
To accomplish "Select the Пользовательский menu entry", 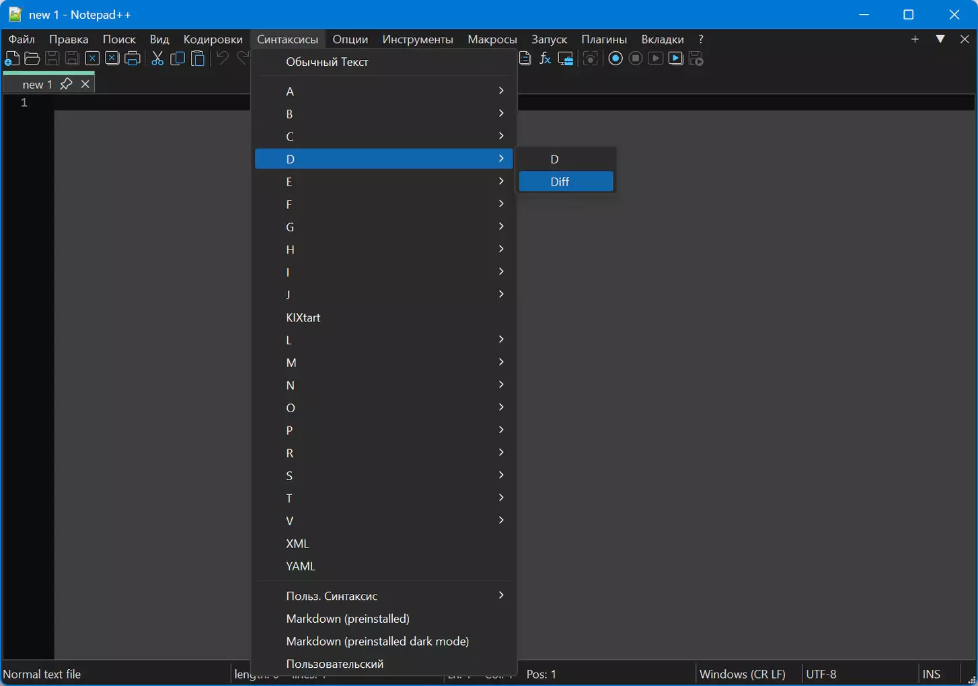I will coord(384,664).
